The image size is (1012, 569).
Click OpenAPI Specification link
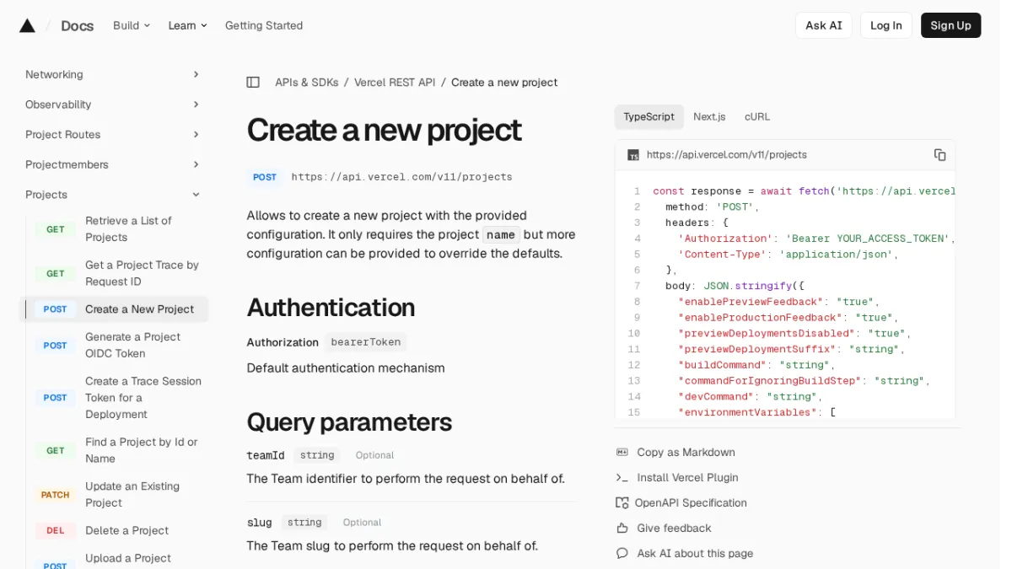691,503
